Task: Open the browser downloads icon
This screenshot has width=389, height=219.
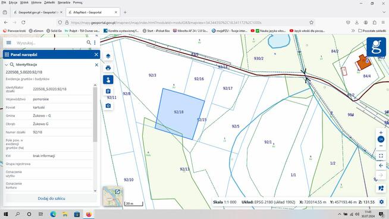Action: 357,23
